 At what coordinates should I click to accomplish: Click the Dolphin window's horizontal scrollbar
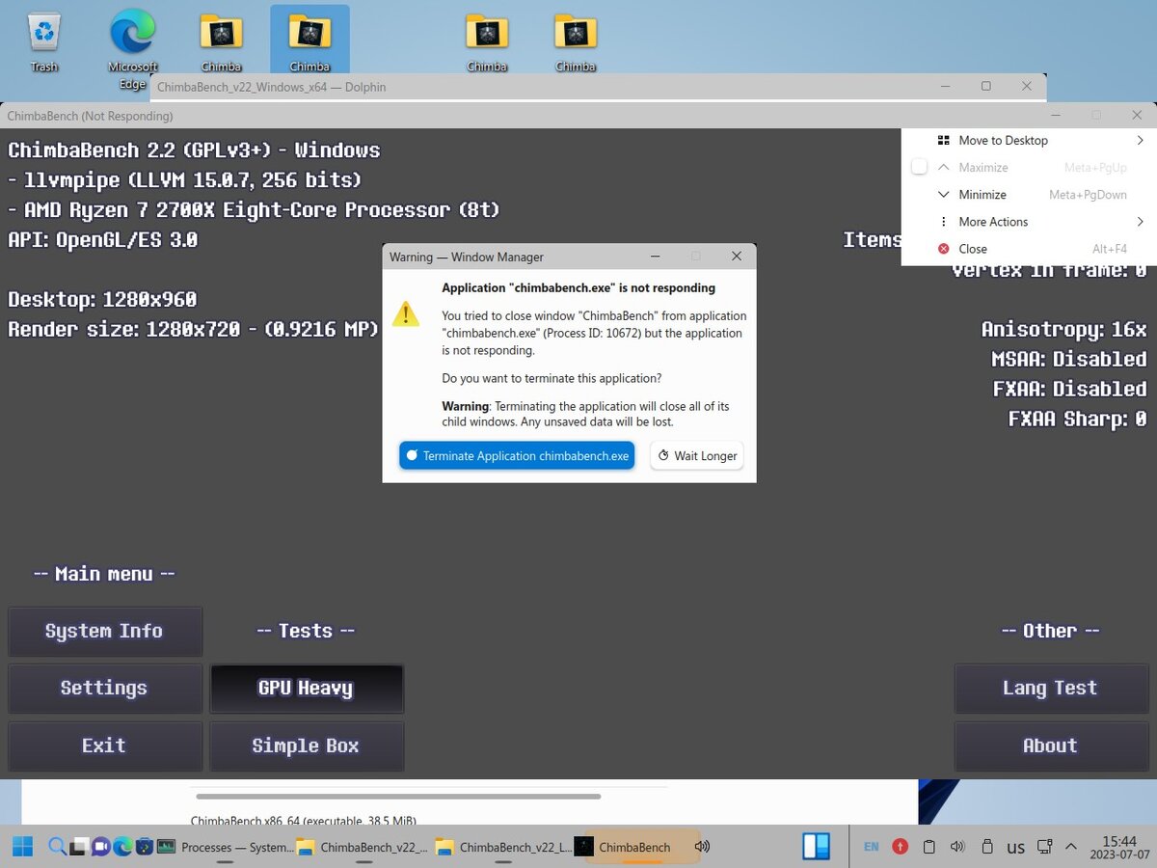[x=398, y=795]
